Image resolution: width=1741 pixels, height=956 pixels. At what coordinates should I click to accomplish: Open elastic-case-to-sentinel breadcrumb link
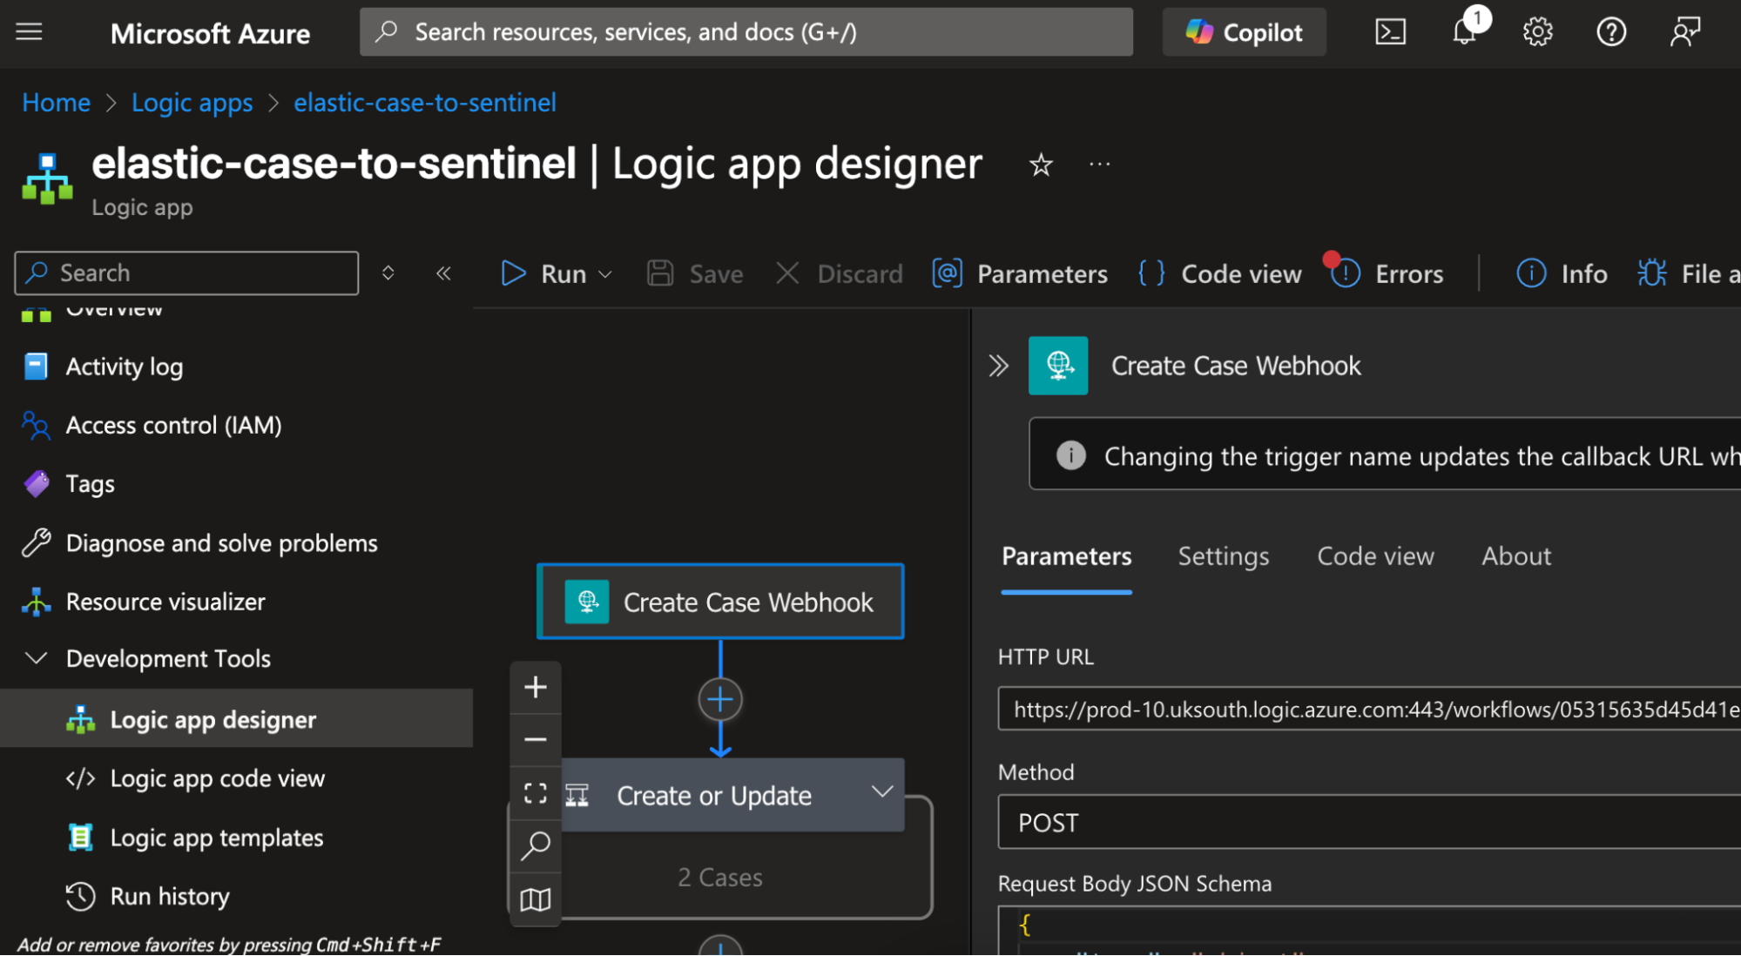tap(425, 103)
